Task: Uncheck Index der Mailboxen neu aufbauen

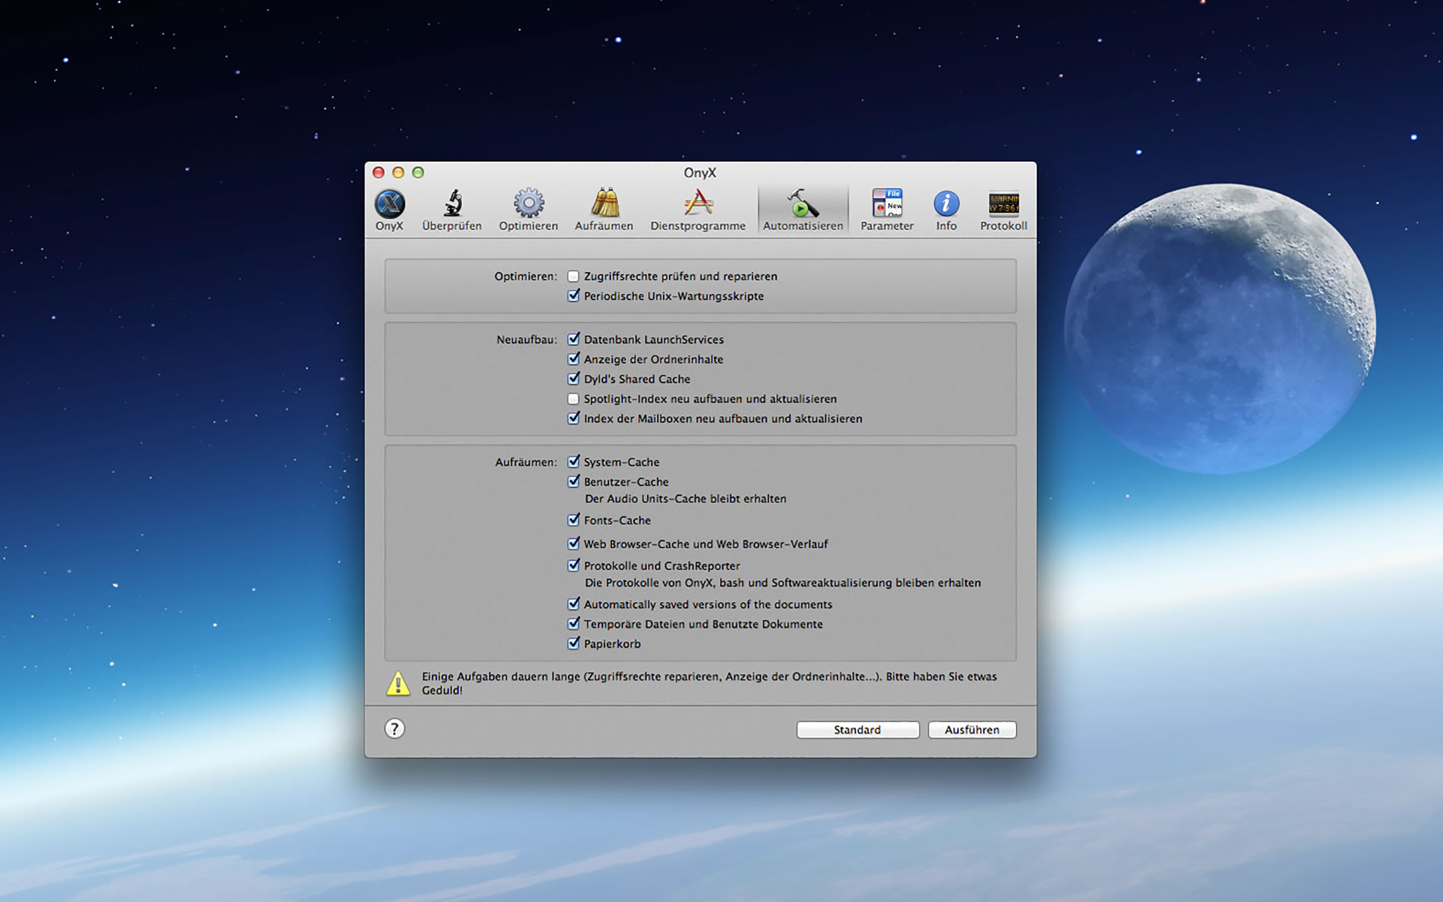Action: click(x=573, y=418)
